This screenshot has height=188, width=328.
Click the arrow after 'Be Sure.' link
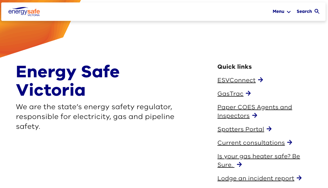tap(239, 164)
